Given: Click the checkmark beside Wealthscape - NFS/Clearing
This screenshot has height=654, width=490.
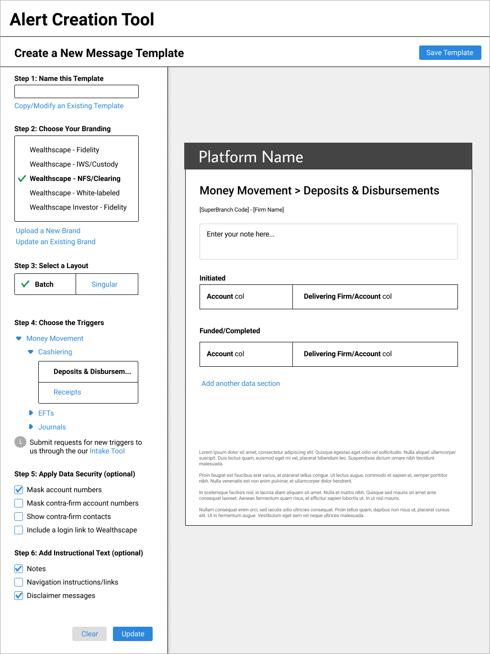Looking at the screenshot, I should pos(22,179).
